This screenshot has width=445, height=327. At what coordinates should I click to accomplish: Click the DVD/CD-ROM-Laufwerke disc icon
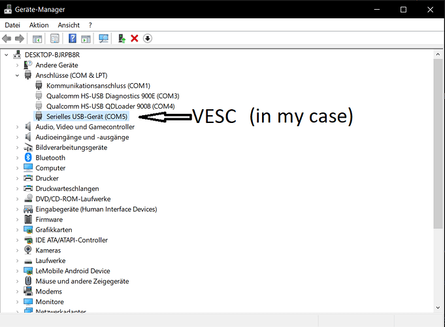[28, 199]
